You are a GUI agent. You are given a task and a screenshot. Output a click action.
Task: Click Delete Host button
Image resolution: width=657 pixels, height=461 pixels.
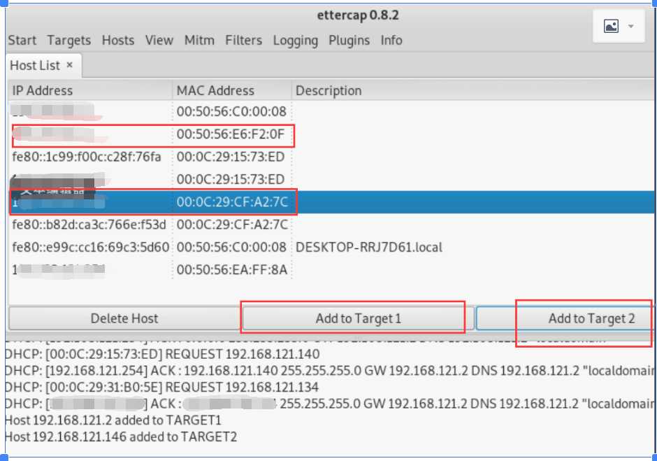[x=124, y=318]
